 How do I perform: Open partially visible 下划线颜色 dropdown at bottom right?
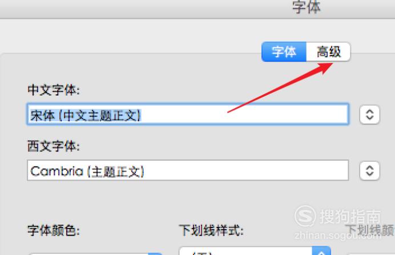(x=372, y=254)
